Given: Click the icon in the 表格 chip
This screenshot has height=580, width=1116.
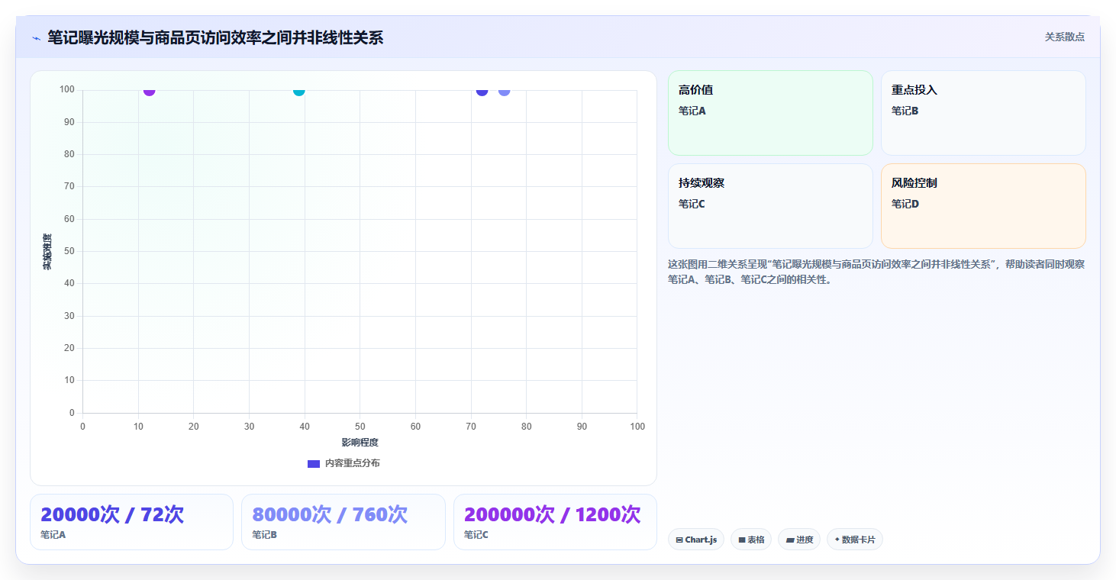Looking at the screenshot, I should (x=741, y=540).
